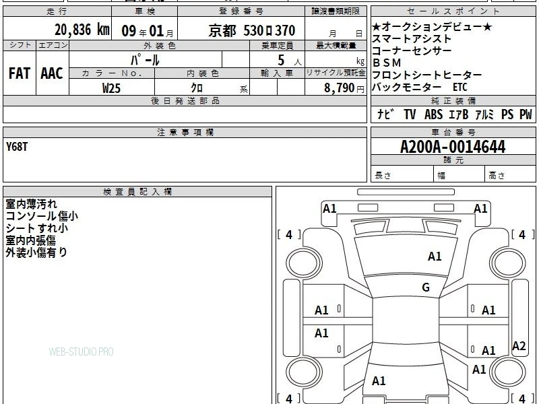Click the A1 mark on the rear hatch
The height and width of the screenshot is (404, 539).
(379, 380)
